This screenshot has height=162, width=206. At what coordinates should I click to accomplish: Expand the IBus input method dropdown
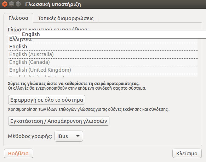(69, 136)
